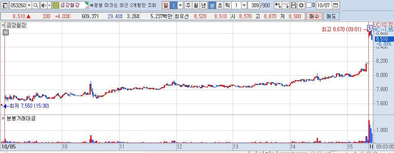Screen dimensions: 394x153
Task: Click the open price 8,570
Action: (245, 17)
